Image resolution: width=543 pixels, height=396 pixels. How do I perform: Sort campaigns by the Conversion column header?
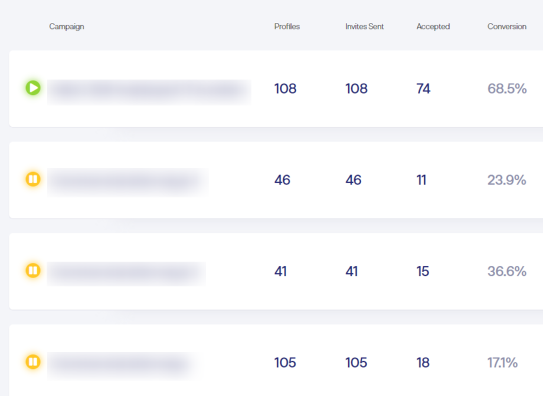pyautogui.click(x=506, y=27)
